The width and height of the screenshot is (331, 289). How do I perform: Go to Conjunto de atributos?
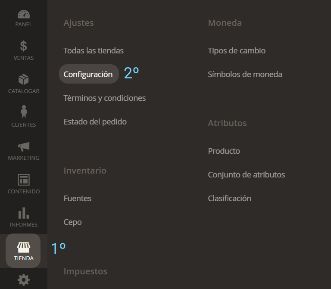[x=247, y=175]
